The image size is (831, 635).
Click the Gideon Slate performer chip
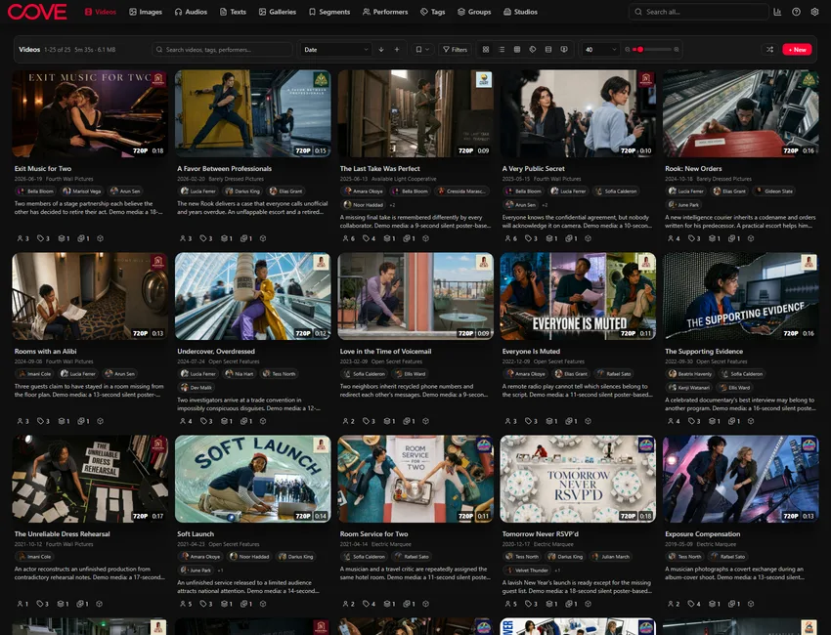(x=774, y=191)
